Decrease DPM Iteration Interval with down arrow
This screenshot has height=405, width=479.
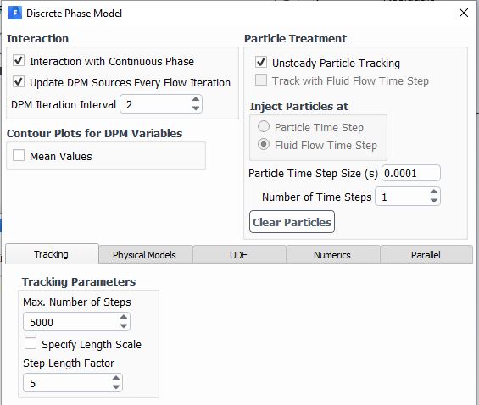[x=196, y=108]
